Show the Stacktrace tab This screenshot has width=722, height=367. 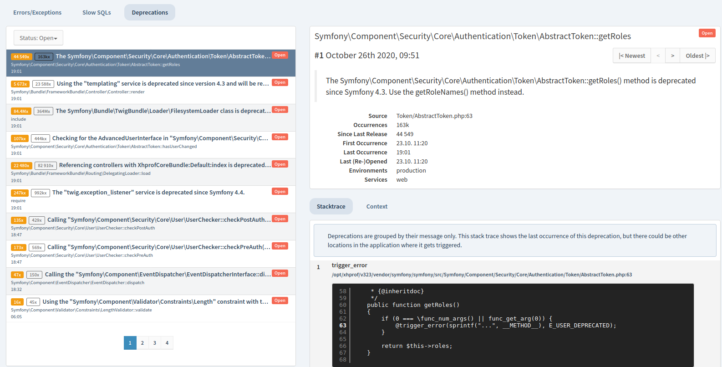[x=331, y=206]
